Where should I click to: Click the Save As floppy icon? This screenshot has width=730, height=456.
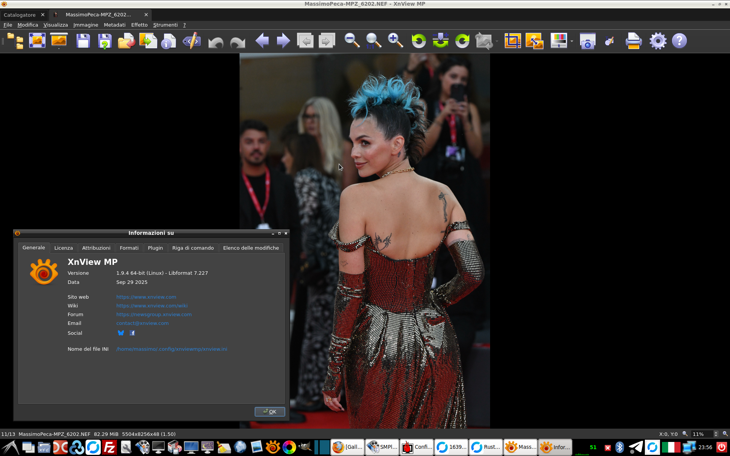pos(105,41)
